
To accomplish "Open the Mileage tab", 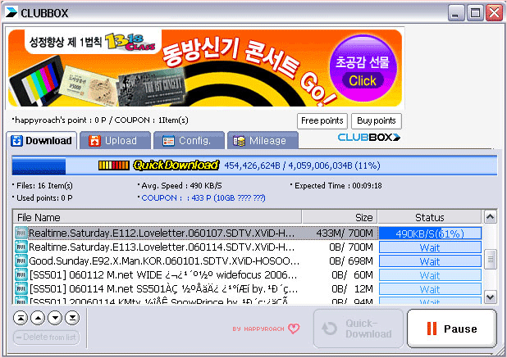I will click(263, 141).
